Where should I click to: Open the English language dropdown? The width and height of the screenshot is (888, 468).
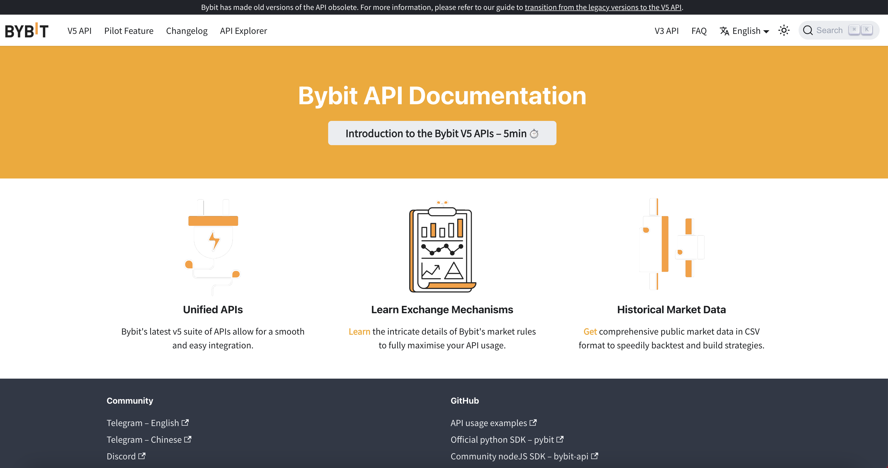(744, 31)
